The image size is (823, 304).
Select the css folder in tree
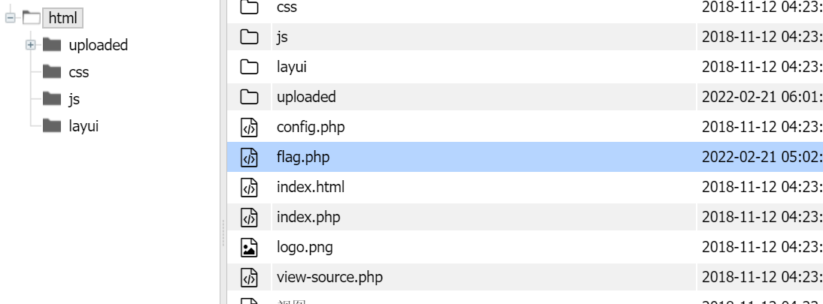79,72
